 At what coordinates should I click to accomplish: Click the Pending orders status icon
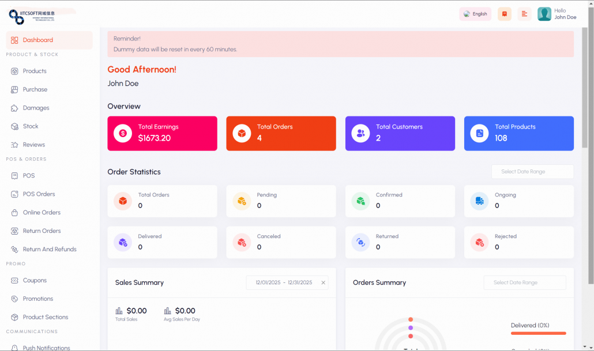242,201
